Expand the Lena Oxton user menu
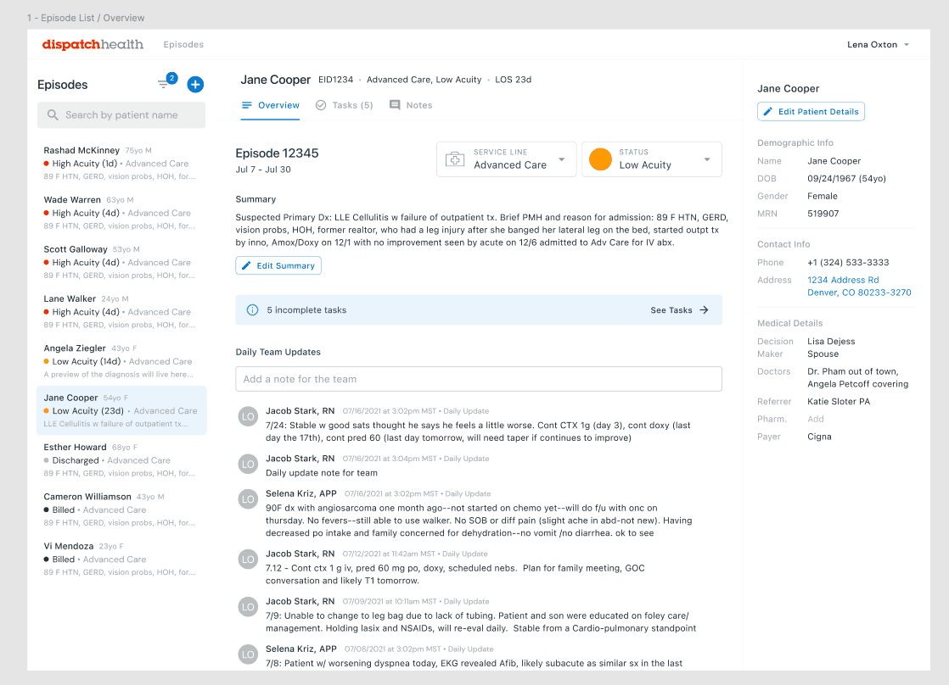 tap(878, 45)
